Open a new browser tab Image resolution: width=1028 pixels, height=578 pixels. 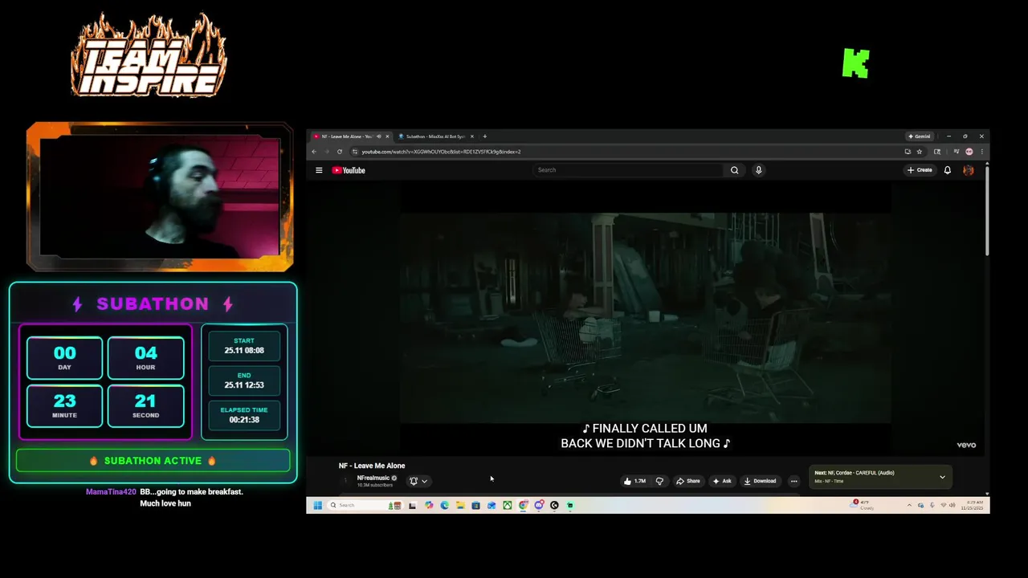pyautogui.click(x=485, y=136)
